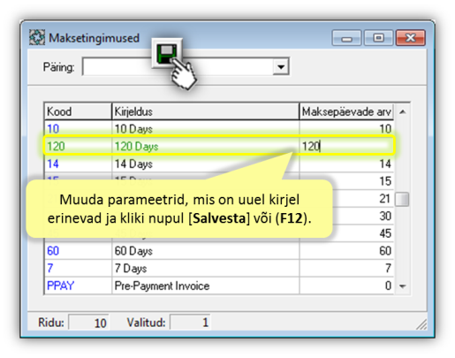This screenshot has height=358, width=455.
Task: Click the green Save floppy disk icon
Action: (x=167, y=53)
